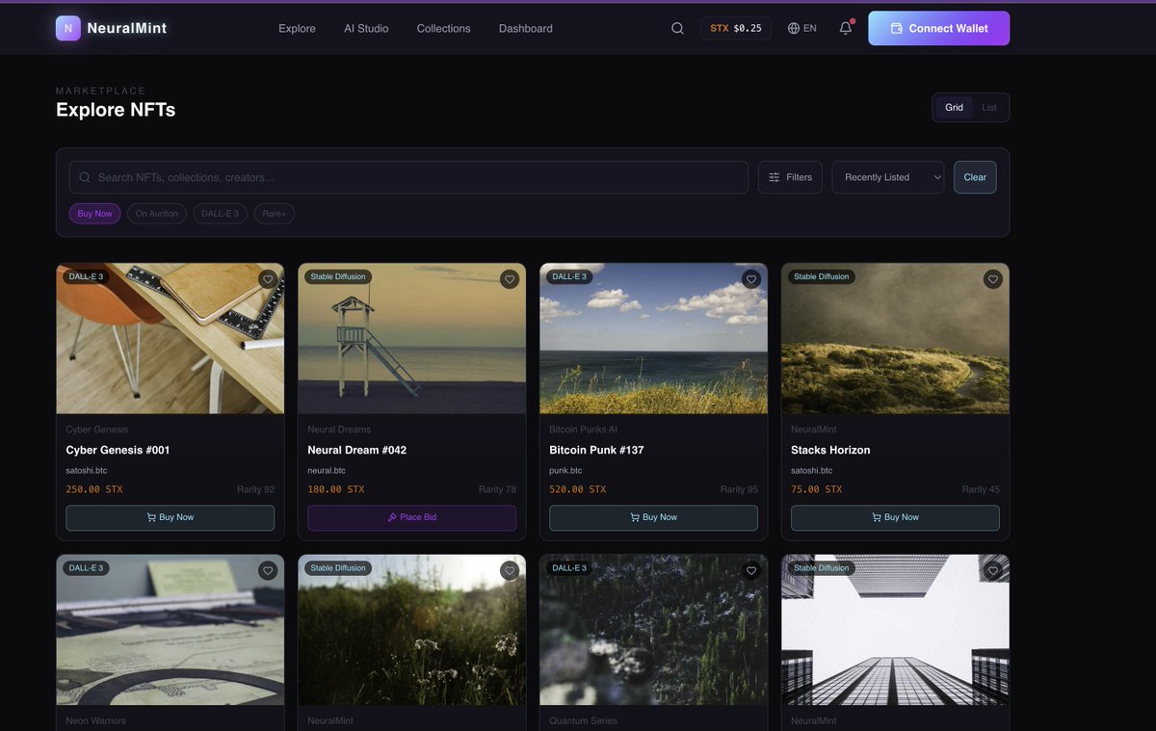Click heart on the wildflower meadow card
The image size is (1156, 731).
pos(510,570)
